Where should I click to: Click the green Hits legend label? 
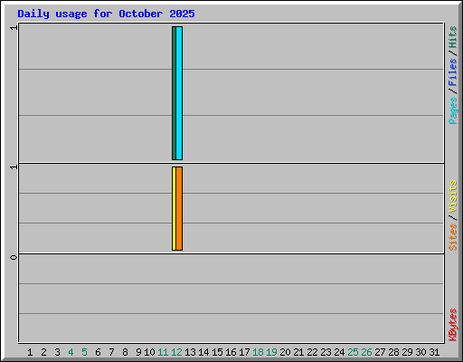[x=453, y=37]
